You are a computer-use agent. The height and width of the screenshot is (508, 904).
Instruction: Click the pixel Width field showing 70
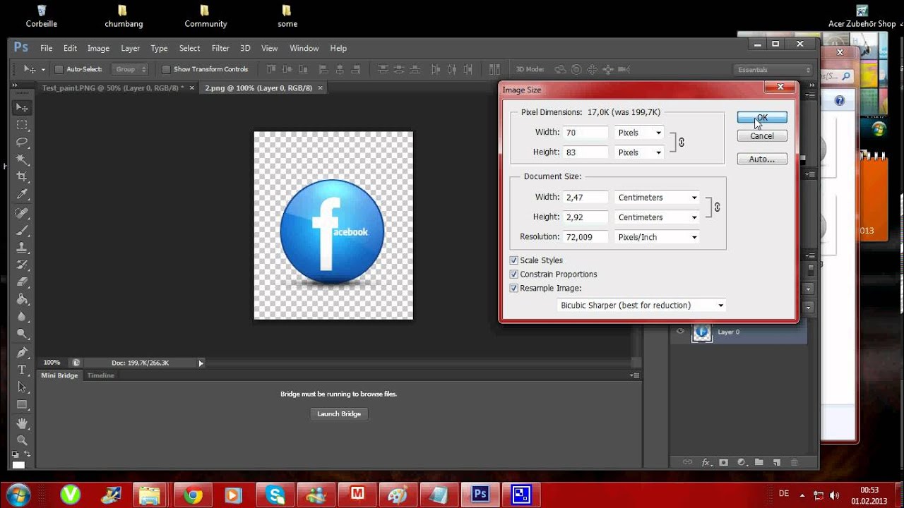pos(585,133)
